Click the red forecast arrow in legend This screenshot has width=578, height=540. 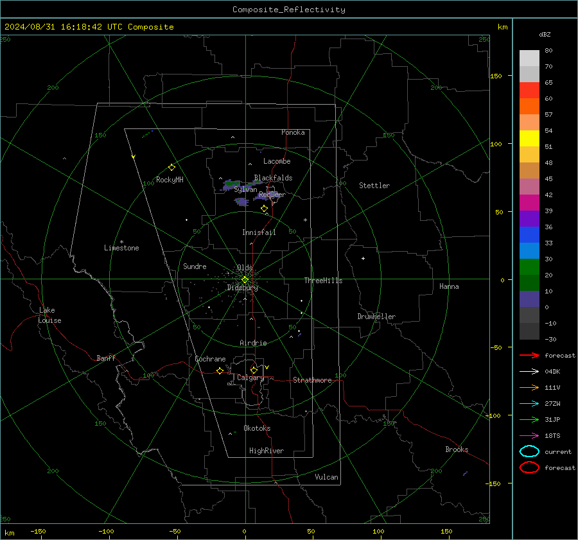529,355
